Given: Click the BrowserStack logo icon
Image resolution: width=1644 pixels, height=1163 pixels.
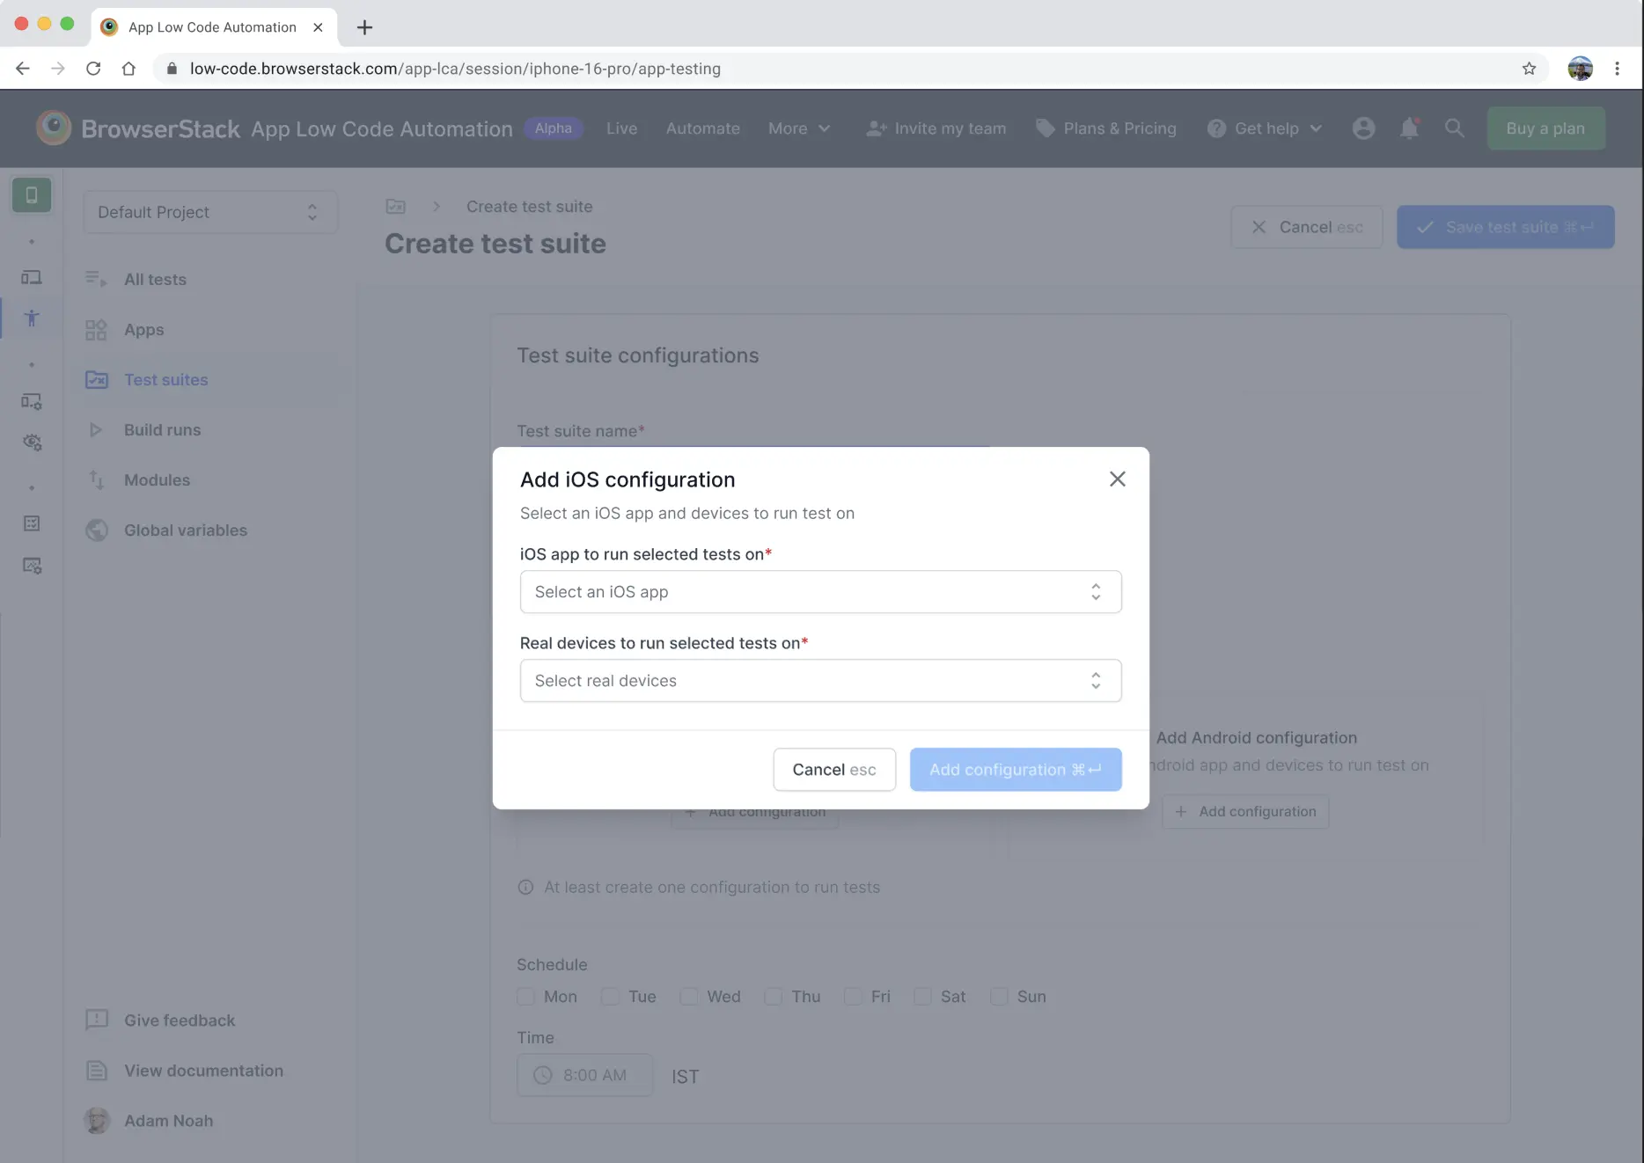Looking at the screenshot, I should coord(54,128).
